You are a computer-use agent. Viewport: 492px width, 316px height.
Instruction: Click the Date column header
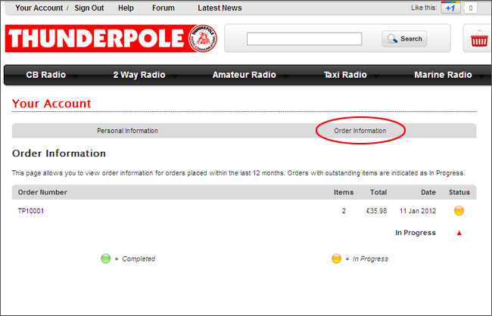pos(428,192)
